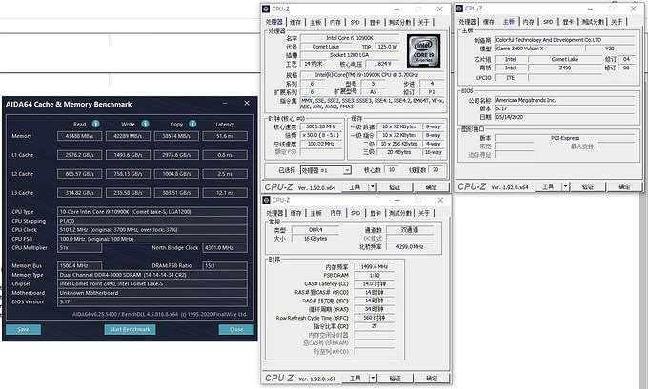The width and height of the screenshot is (648, 389).
Task: Expand the 工具 dropdown arrow in the memory window
Action: tap(374, 379)
